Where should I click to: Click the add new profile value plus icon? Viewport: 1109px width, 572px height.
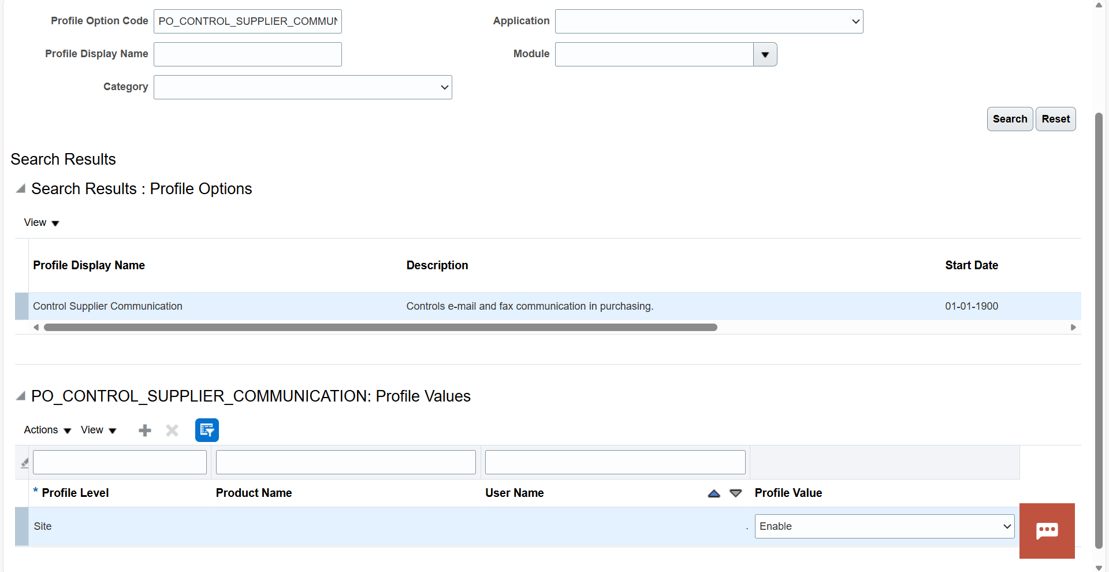(x=145, y=430)
